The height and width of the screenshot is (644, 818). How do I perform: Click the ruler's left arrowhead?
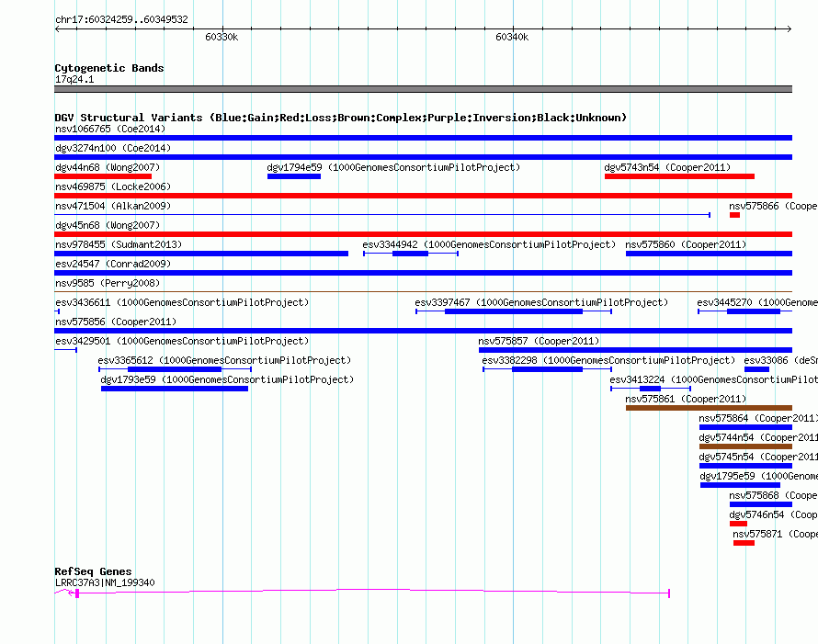click(x=57, y=28)
